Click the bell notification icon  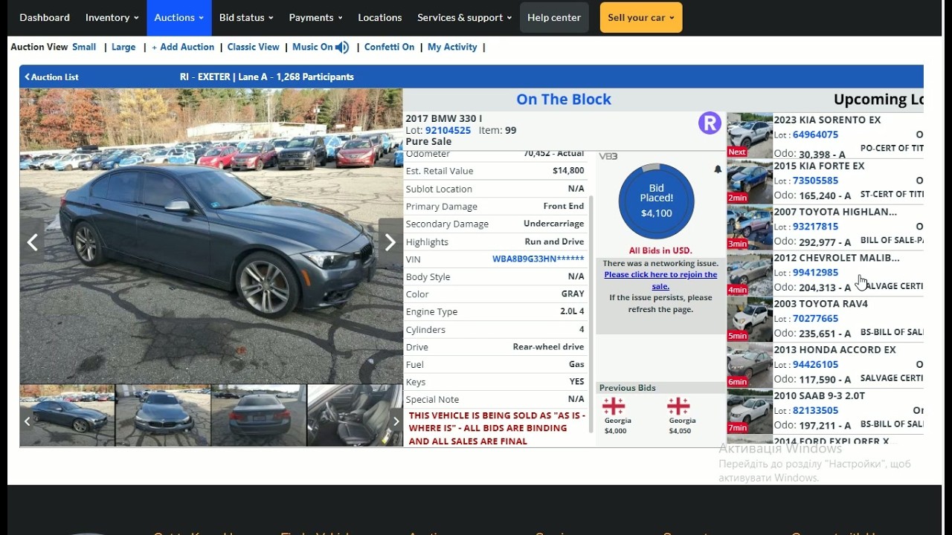pyautogui.click(x=718, y=169)
